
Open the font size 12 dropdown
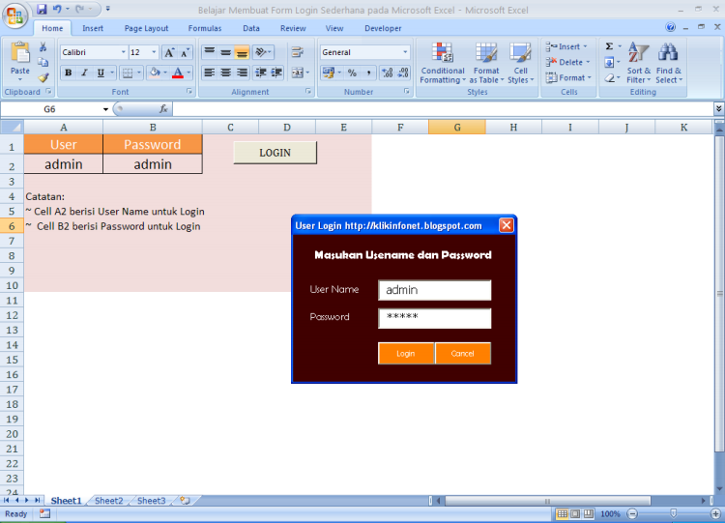(x=154, y=52)
